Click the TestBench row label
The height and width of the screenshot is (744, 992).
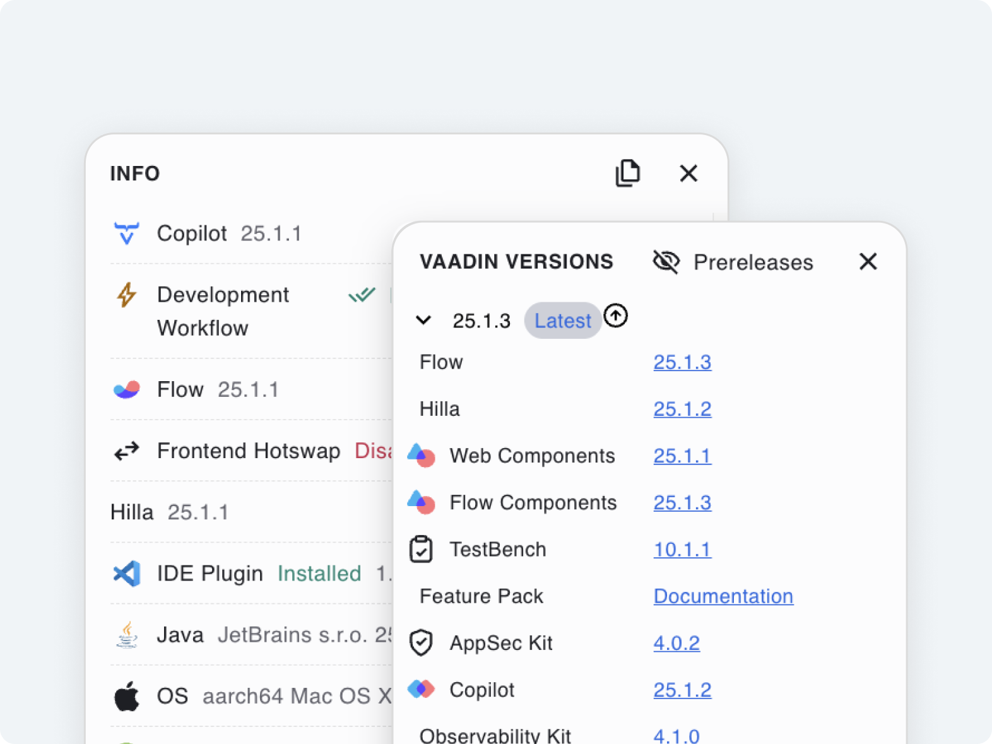pyautogui.click(x=498, y=549)
